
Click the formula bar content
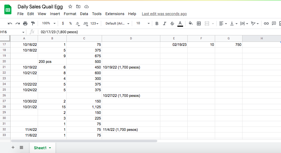coord(59,32)
